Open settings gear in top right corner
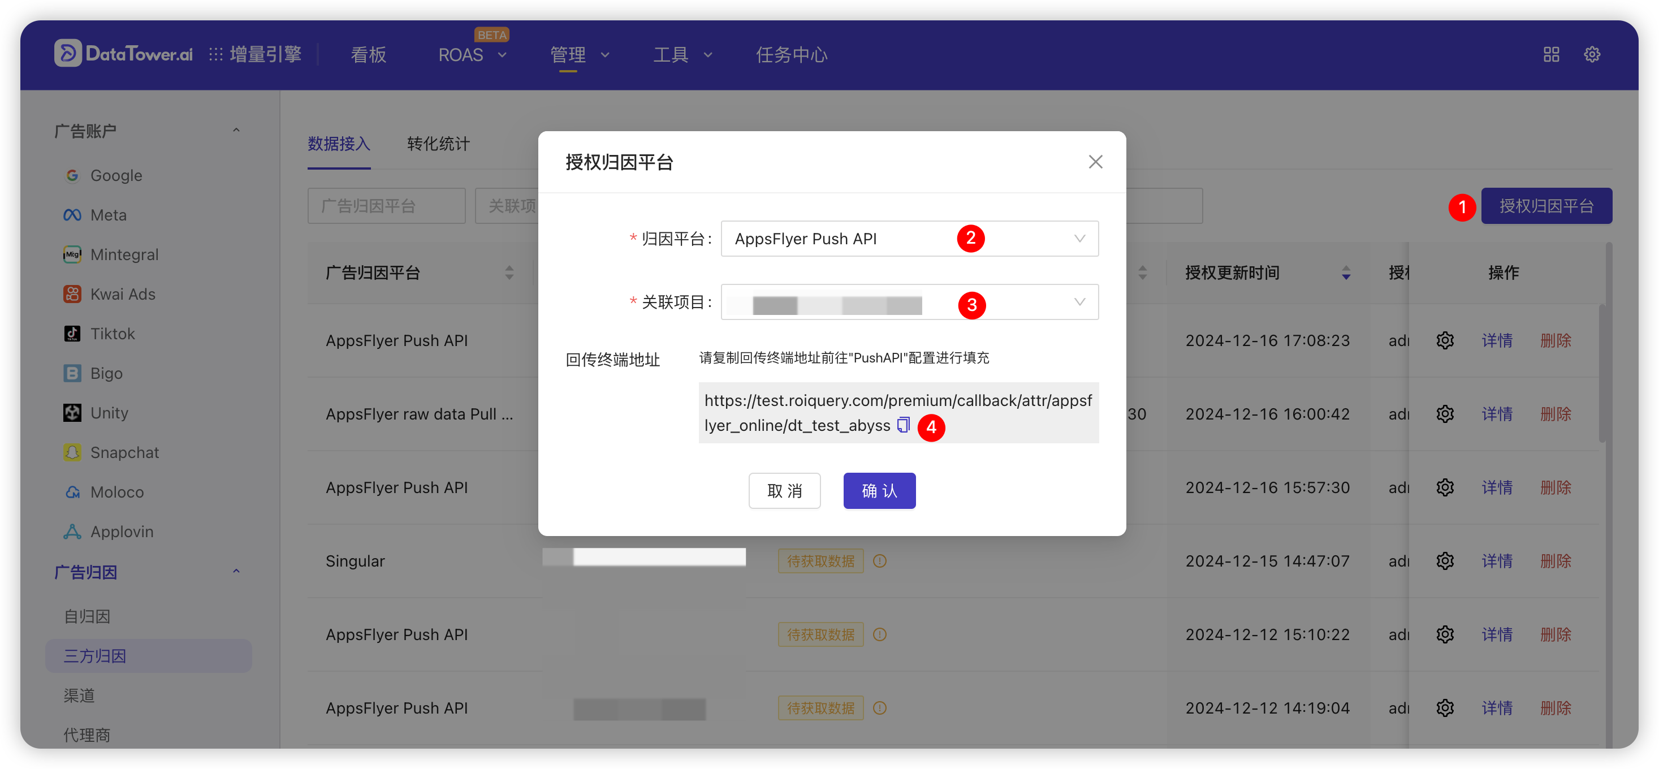Viewport: 1659px width, 769px height. pyautogui.click(x=1592, y=55)
